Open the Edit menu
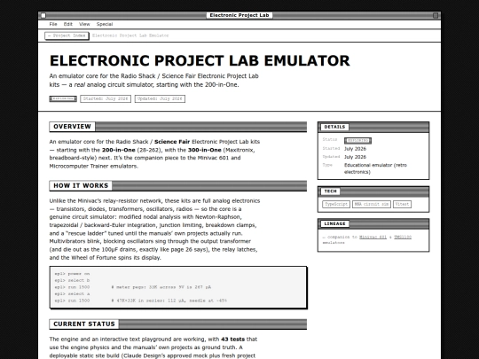 pyautogui.click(x=67, y=24)
